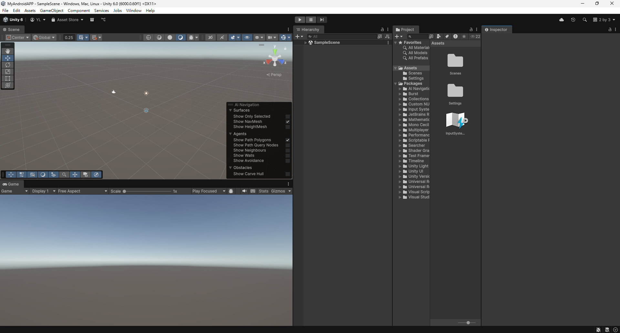Open the Asset Store button
620x333 pixels.
[x=67, y=20]
